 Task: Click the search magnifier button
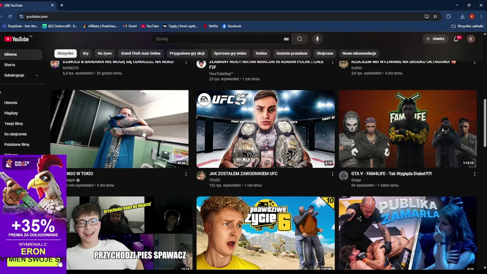point(299,39)
